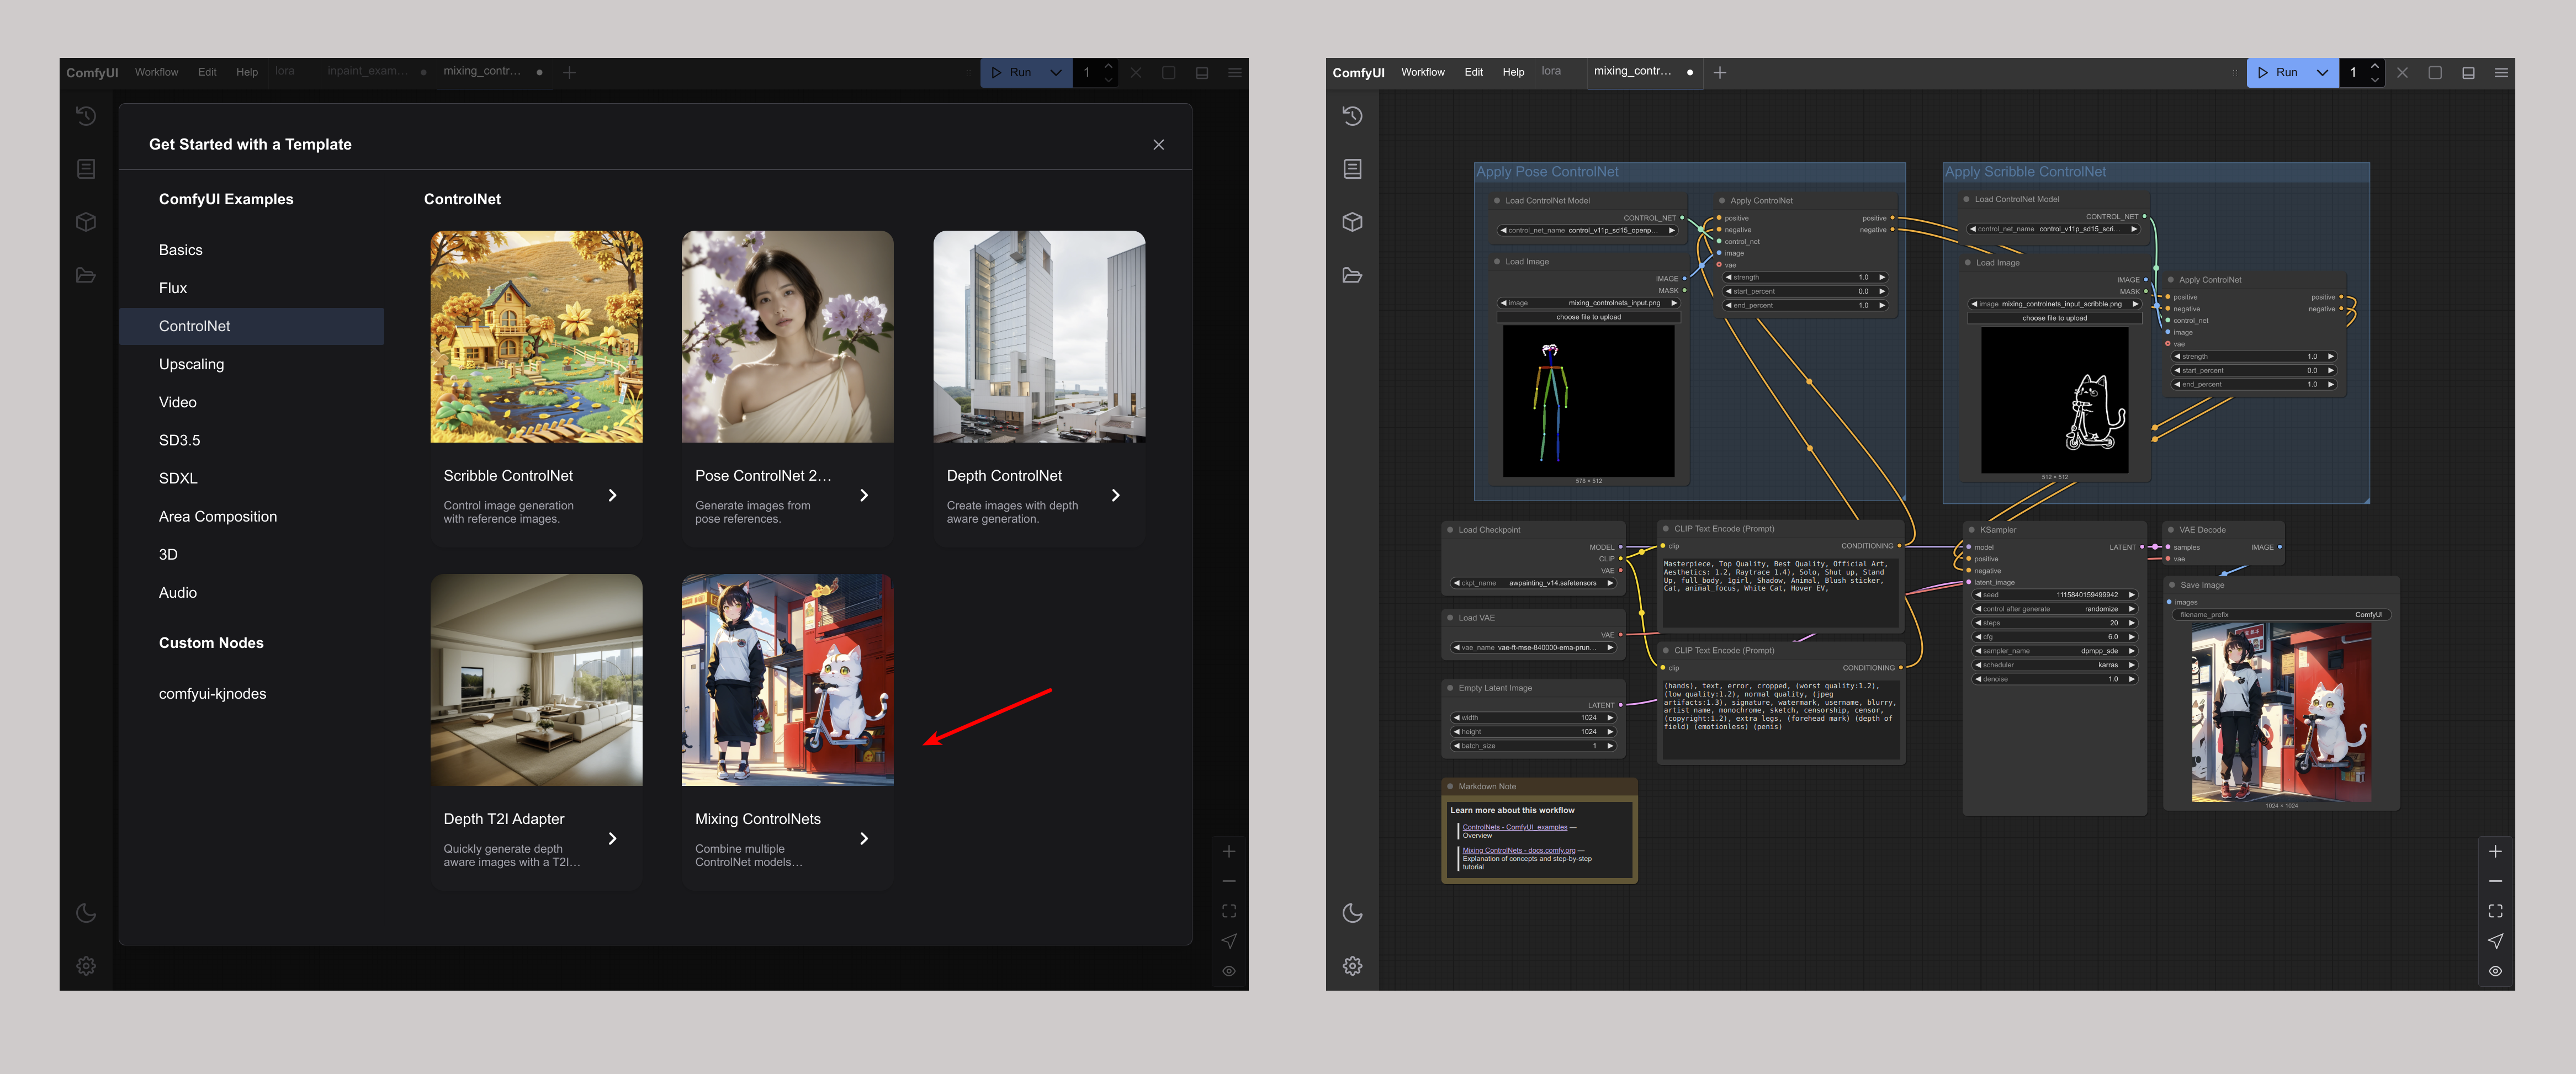Open node library in the node canvas window

1352,169
